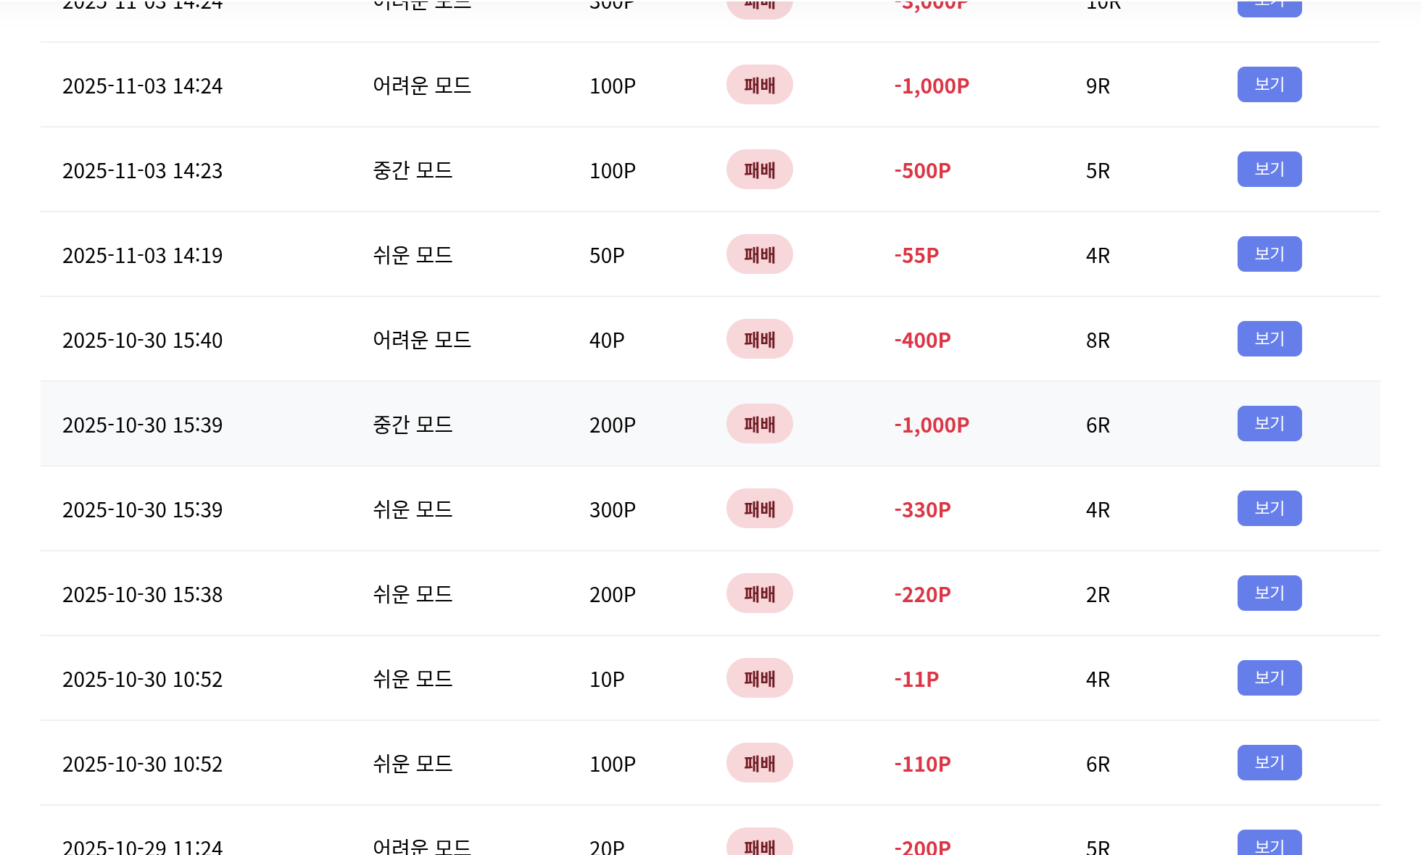1421x855 pixels.
Task: Click the 패배 badge in the -220P row
Action: tap(759, 593)
